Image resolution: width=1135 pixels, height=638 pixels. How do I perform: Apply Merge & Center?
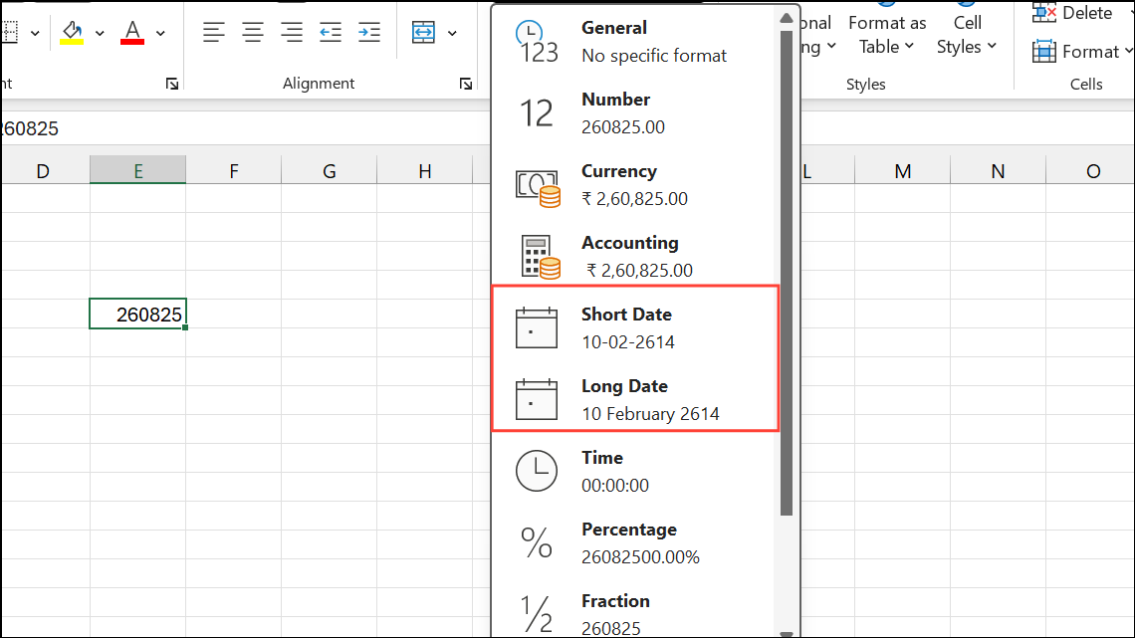point(425,31)
